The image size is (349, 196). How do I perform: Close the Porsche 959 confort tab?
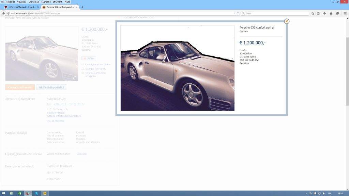76,7
